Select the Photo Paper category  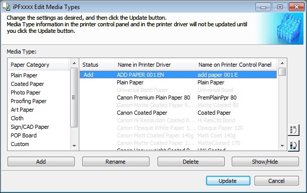(26, 92)
